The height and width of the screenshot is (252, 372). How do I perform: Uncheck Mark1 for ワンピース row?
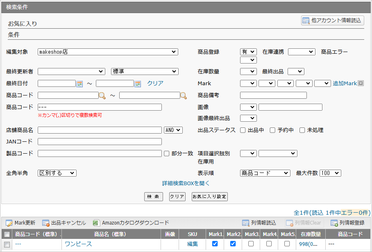pyautogui.click(x=215, y=244)
